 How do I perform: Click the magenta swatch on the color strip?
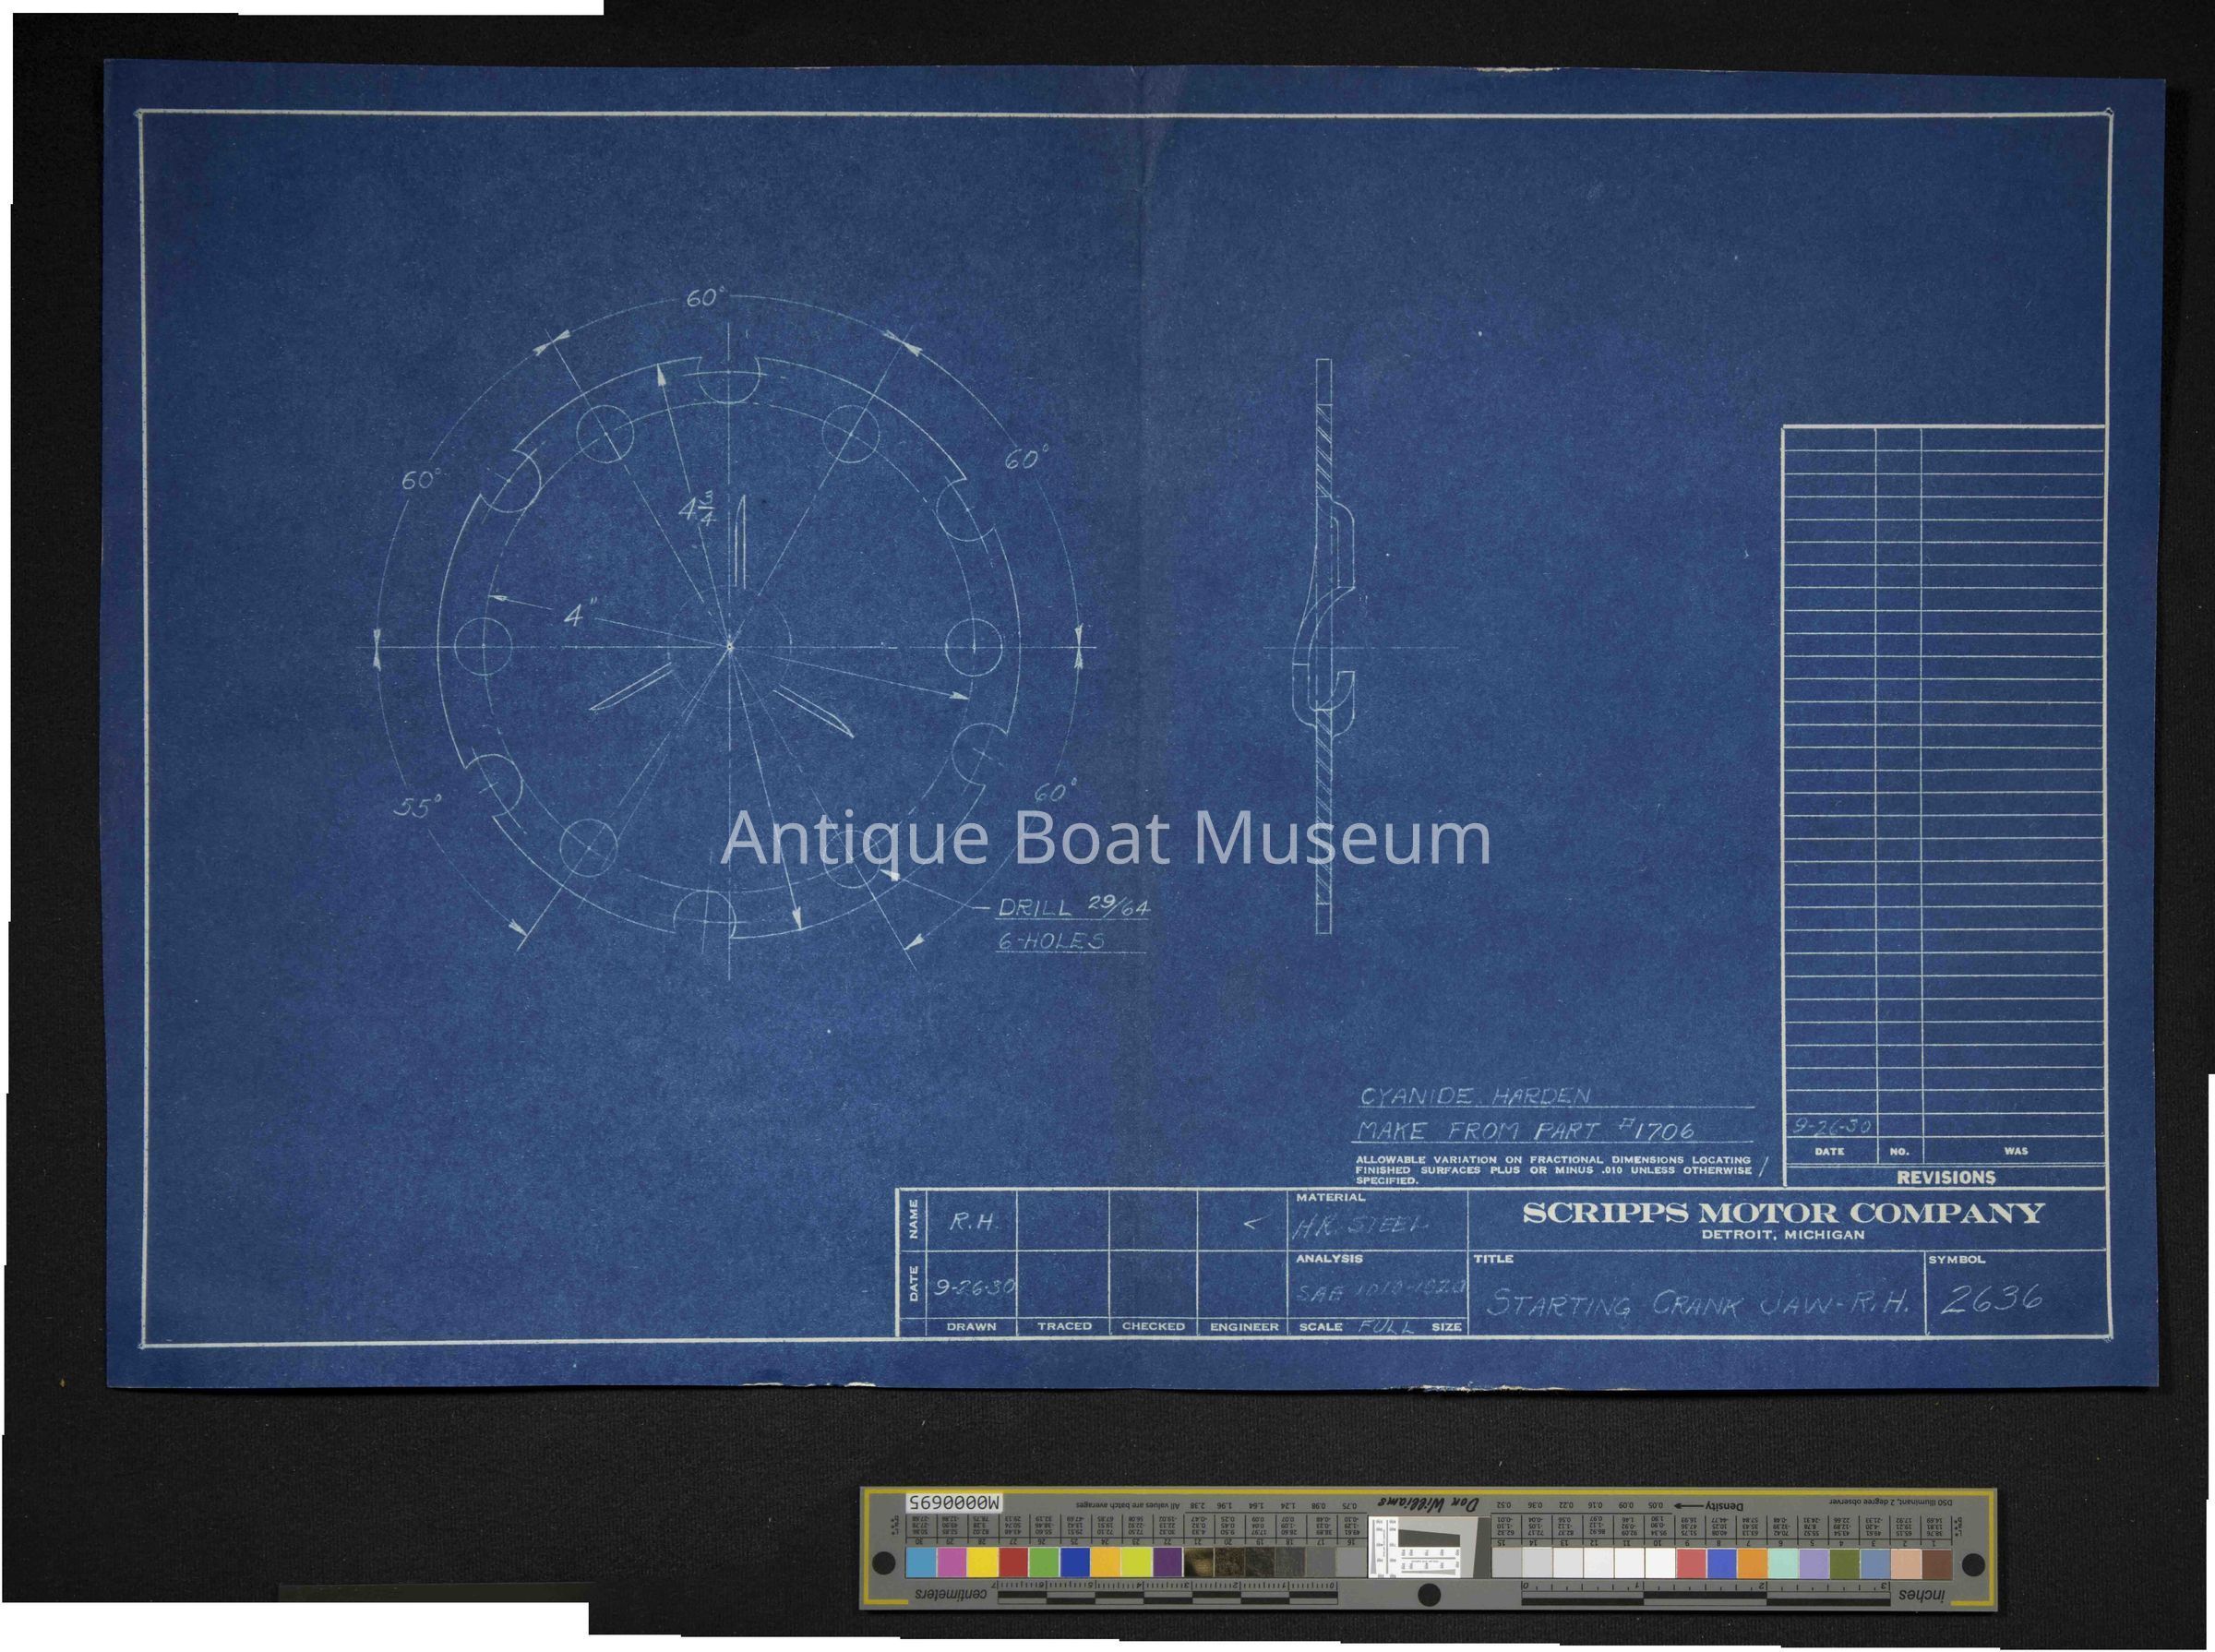(x=952, y=1562)
